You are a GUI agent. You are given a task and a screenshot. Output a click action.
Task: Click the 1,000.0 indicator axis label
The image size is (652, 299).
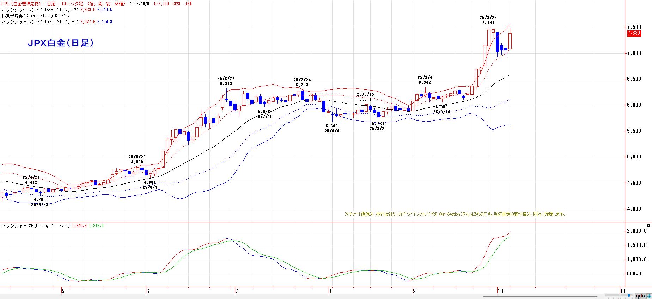point(636,260)
